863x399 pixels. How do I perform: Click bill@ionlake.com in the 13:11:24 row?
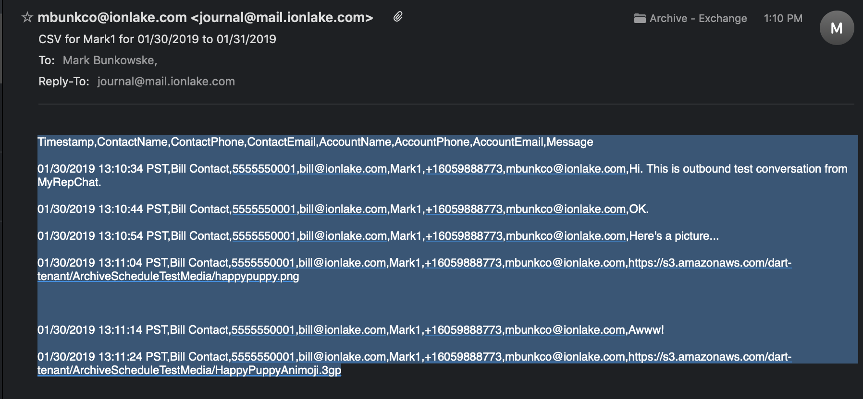tap(342, 357)
